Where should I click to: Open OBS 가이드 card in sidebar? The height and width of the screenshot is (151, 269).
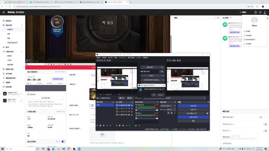coord(13,100)
